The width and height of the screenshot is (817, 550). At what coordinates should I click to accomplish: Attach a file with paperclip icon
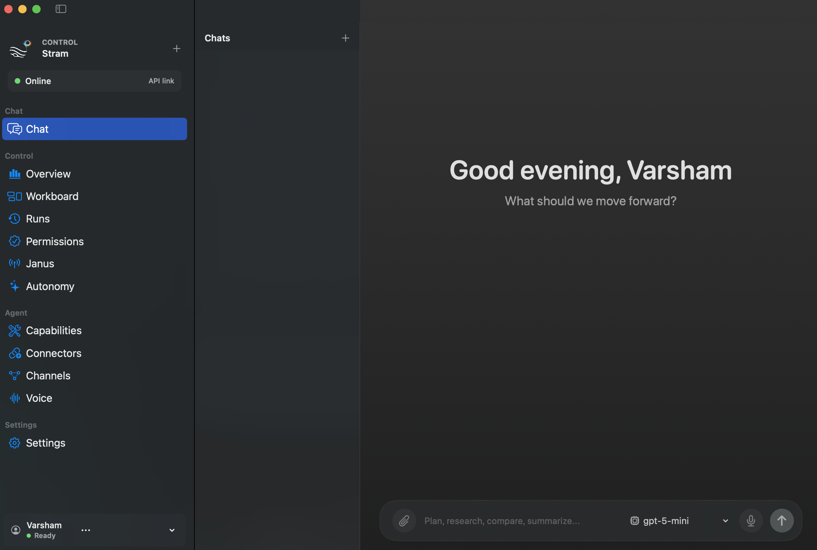coord(404,521)
